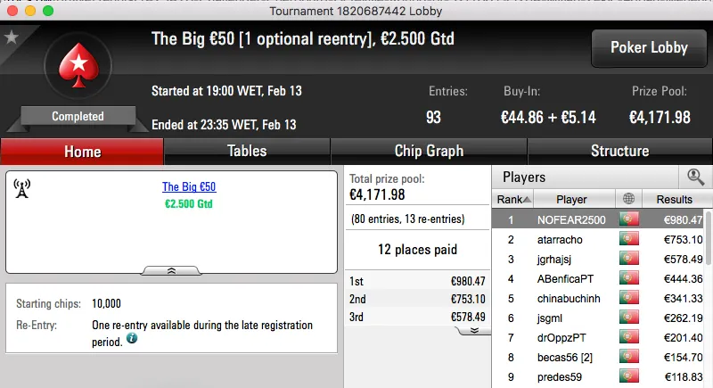Click the Player column header
This screenshot has width=713, height=388.
click(x=571, y=199)
